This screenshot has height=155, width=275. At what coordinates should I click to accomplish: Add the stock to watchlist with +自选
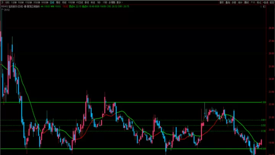(x=266, y=2)
